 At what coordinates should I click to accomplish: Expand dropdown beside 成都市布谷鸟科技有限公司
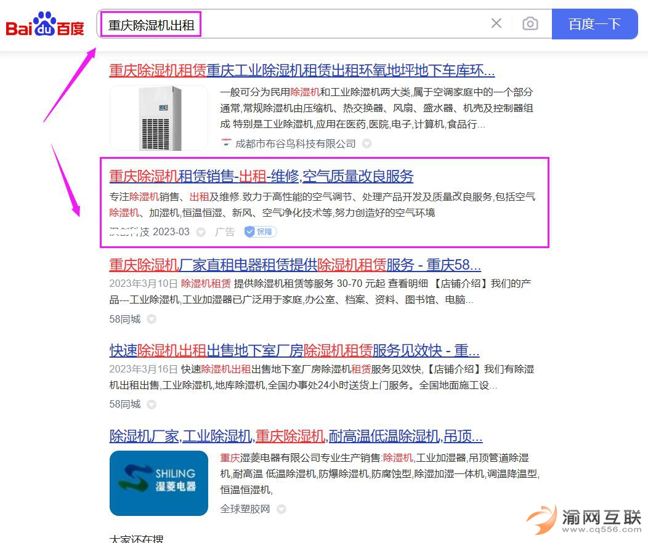click(x=367, y=143)
